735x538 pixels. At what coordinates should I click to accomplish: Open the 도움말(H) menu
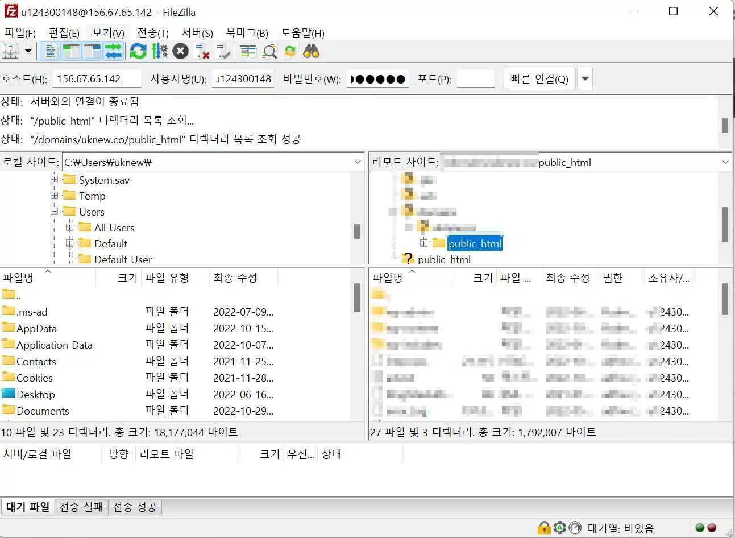click(302, 33)
